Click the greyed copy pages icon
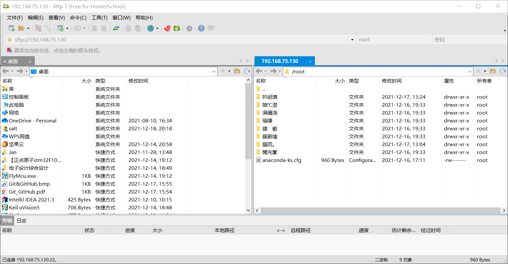Image resolution: width=508 pixels, height=264 pixels. (128, 28)
